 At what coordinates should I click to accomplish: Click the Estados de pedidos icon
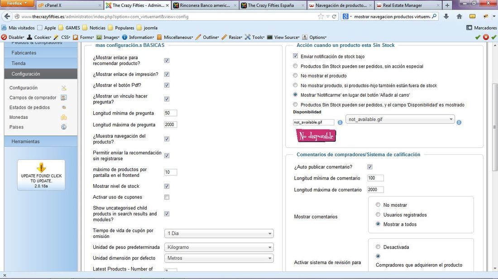[64, 107]
